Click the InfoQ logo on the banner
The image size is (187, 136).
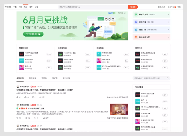[x=112, y=13]
